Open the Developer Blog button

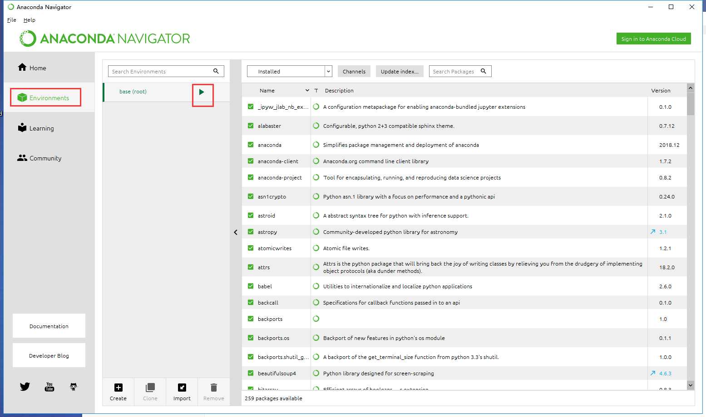pos(49,355)
